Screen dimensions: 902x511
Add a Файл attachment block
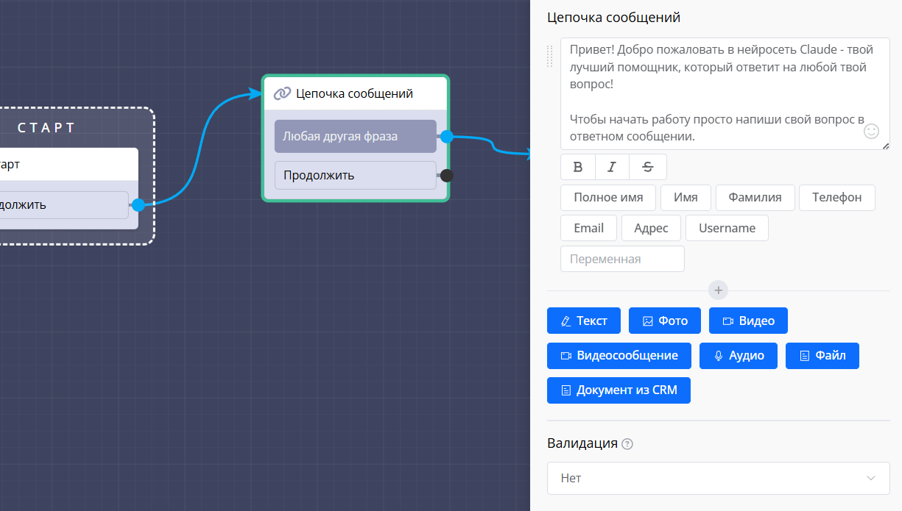pos(822,356)
